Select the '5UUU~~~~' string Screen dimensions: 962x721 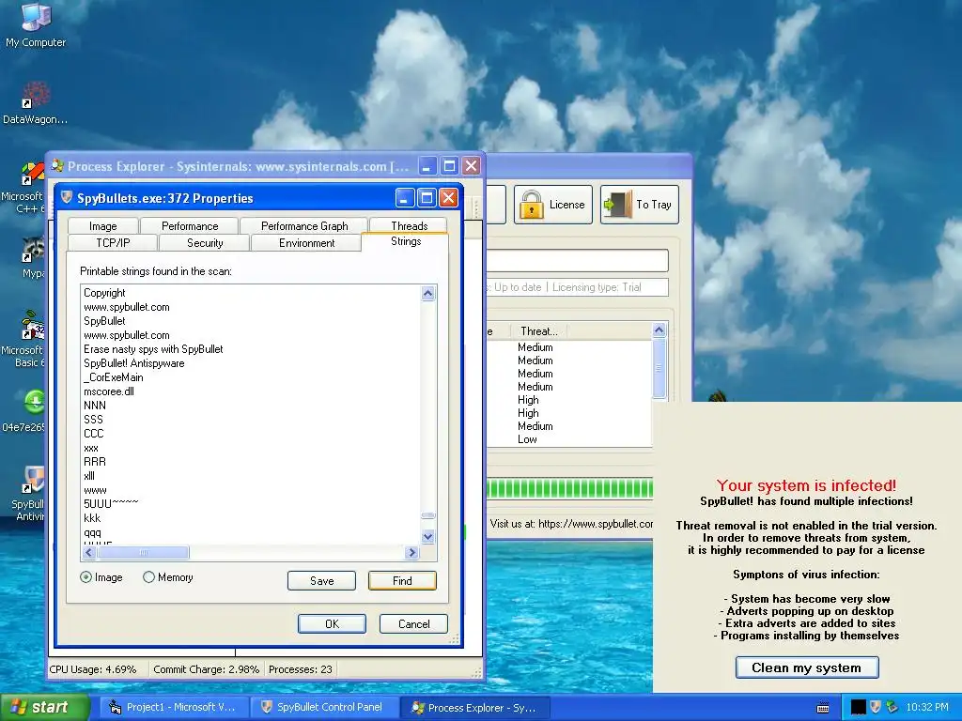click(111, 504)
